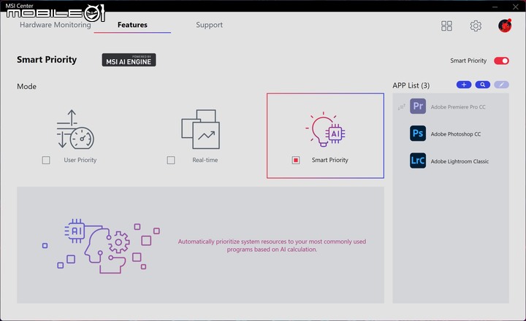Check the User Priority checkbox

click(x=46, y=160)
